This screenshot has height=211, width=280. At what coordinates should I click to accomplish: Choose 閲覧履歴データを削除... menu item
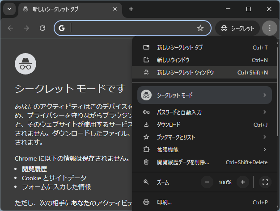pos(204,162)
